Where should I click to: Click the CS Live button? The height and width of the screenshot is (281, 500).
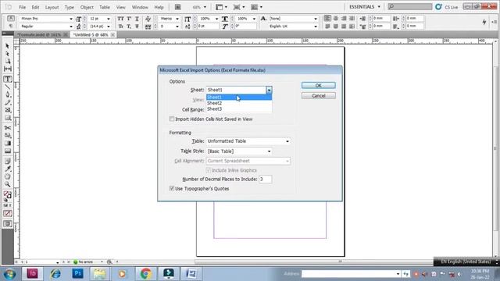[x=447, y=7]
